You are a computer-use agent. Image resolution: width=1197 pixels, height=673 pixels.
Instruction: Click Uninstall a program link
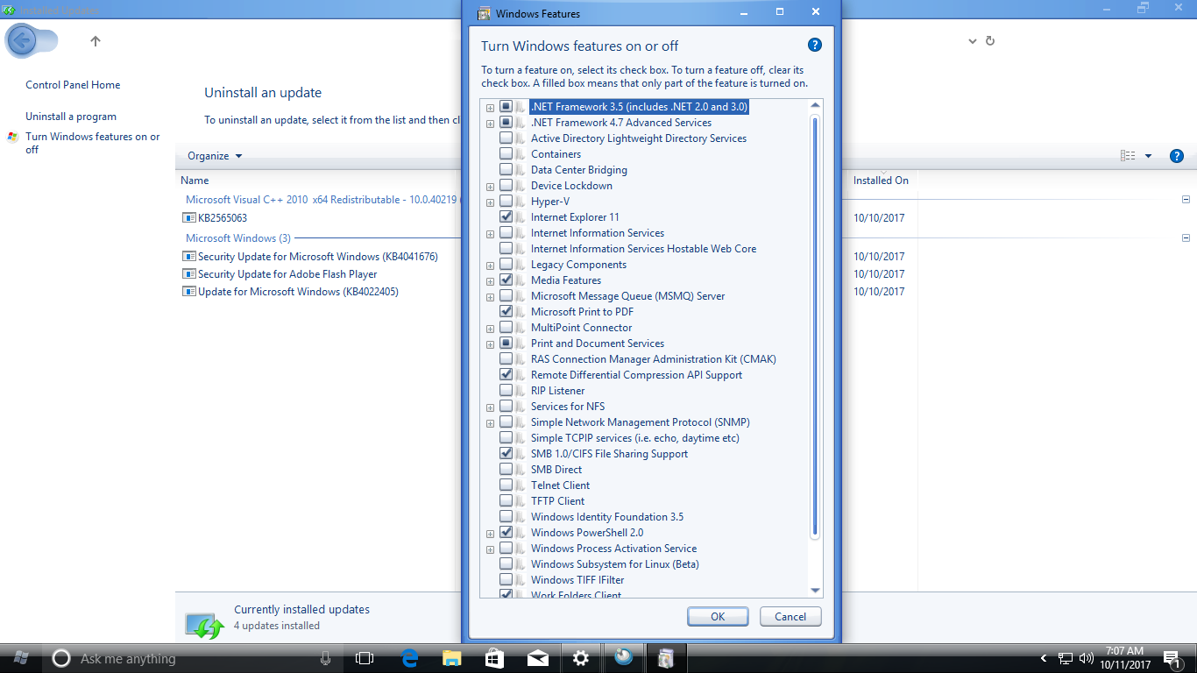point(71,117)
